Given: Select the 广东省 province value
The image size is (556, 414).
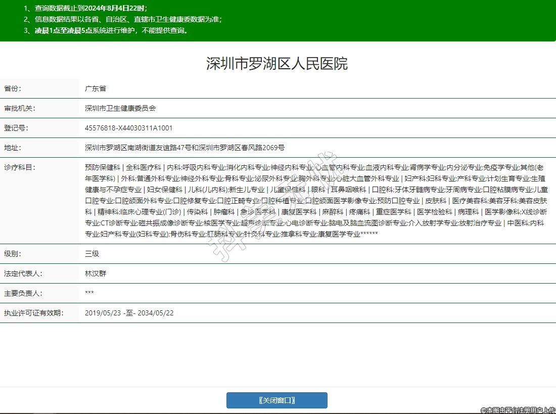Looking at the screenshot, I should 96,88.
